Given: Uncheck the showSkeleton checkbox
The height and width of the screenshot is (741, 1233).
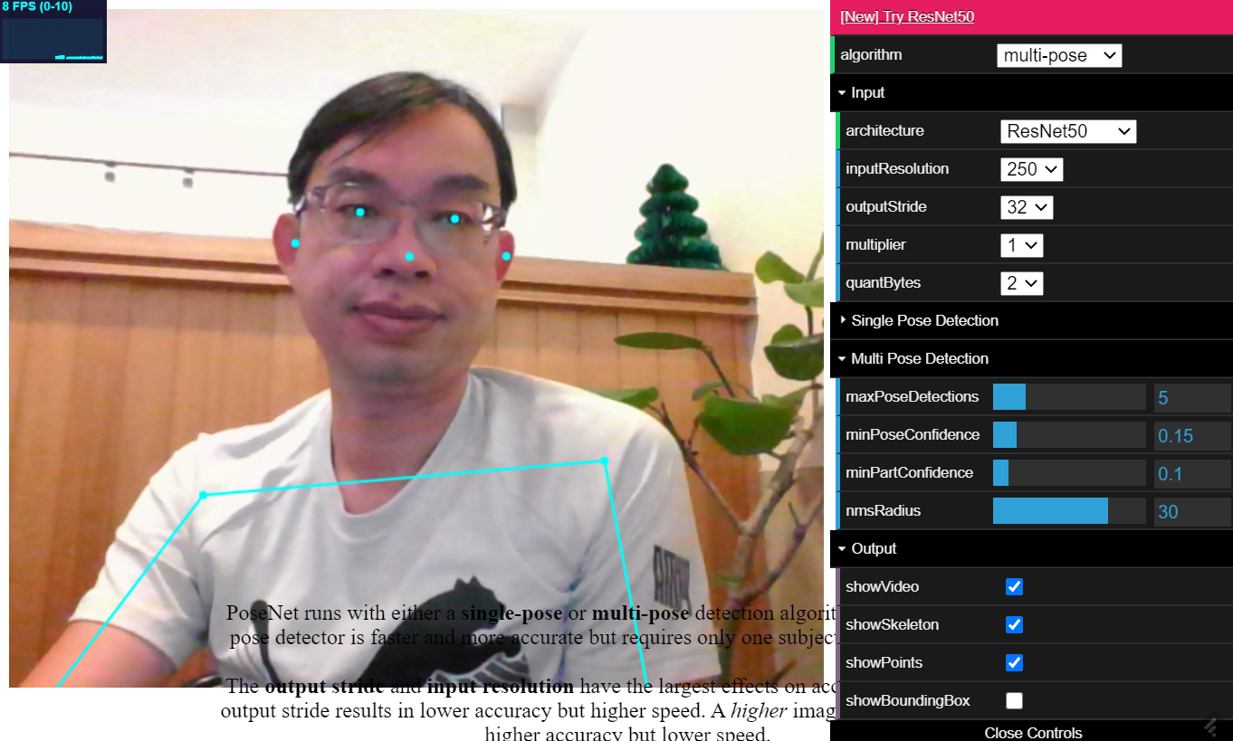Looking at the screenshot, I should coord(1014,625).
